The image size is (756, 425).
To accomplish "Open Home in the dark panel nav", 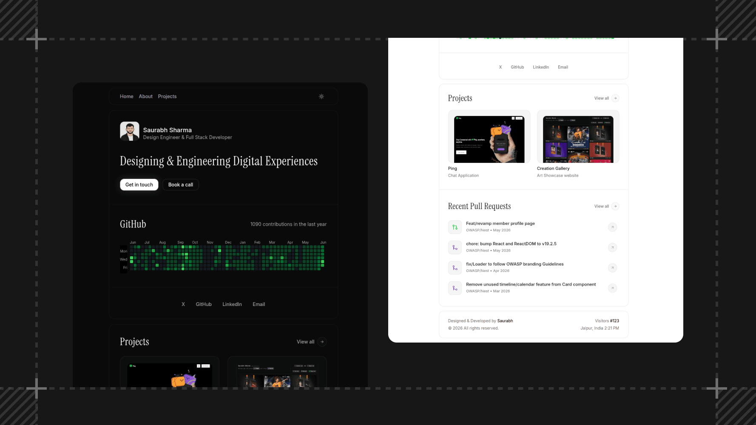I will 126,96.
